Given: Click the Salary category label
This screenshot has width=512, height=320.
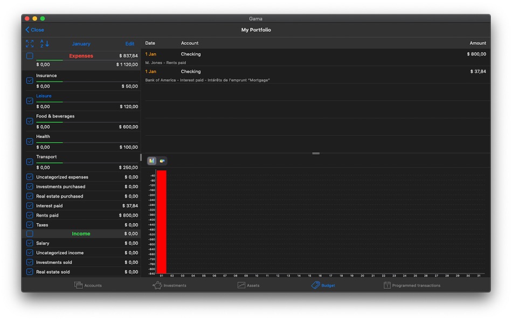Looking at the screenshot, I should click(x=43, y=244).
